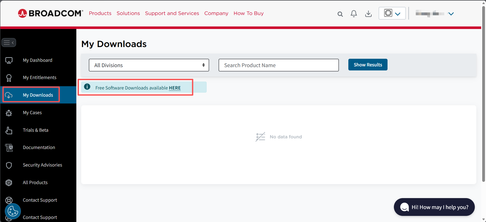
Task: Click the My Downloads cloud icon
Action: [9, 95]
